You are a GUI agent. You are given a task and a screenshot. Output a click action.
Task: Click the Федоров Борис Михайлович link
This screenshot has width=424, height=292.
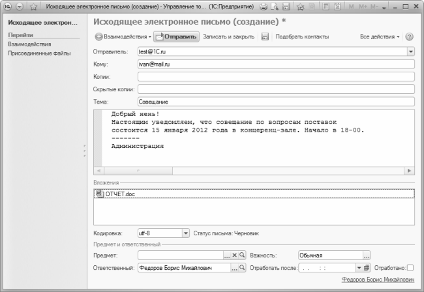pos(378,280)
